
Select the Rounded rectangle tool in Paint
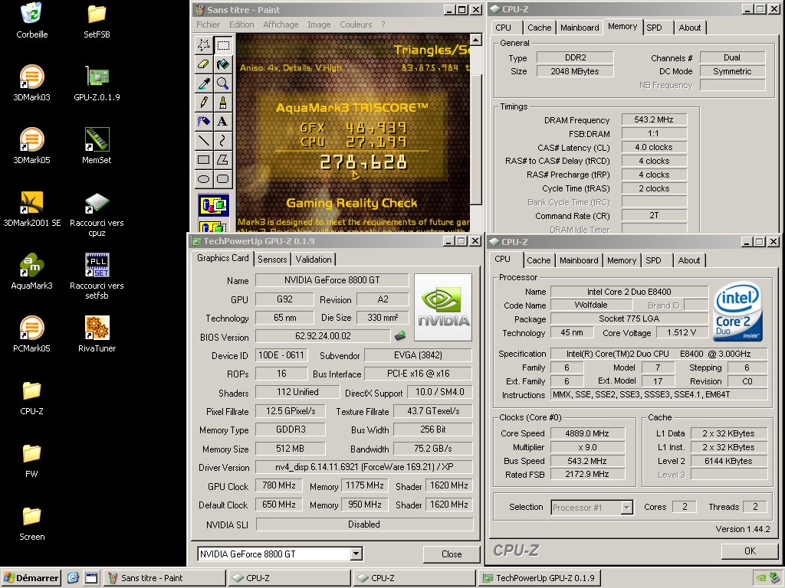click(223, 178)
